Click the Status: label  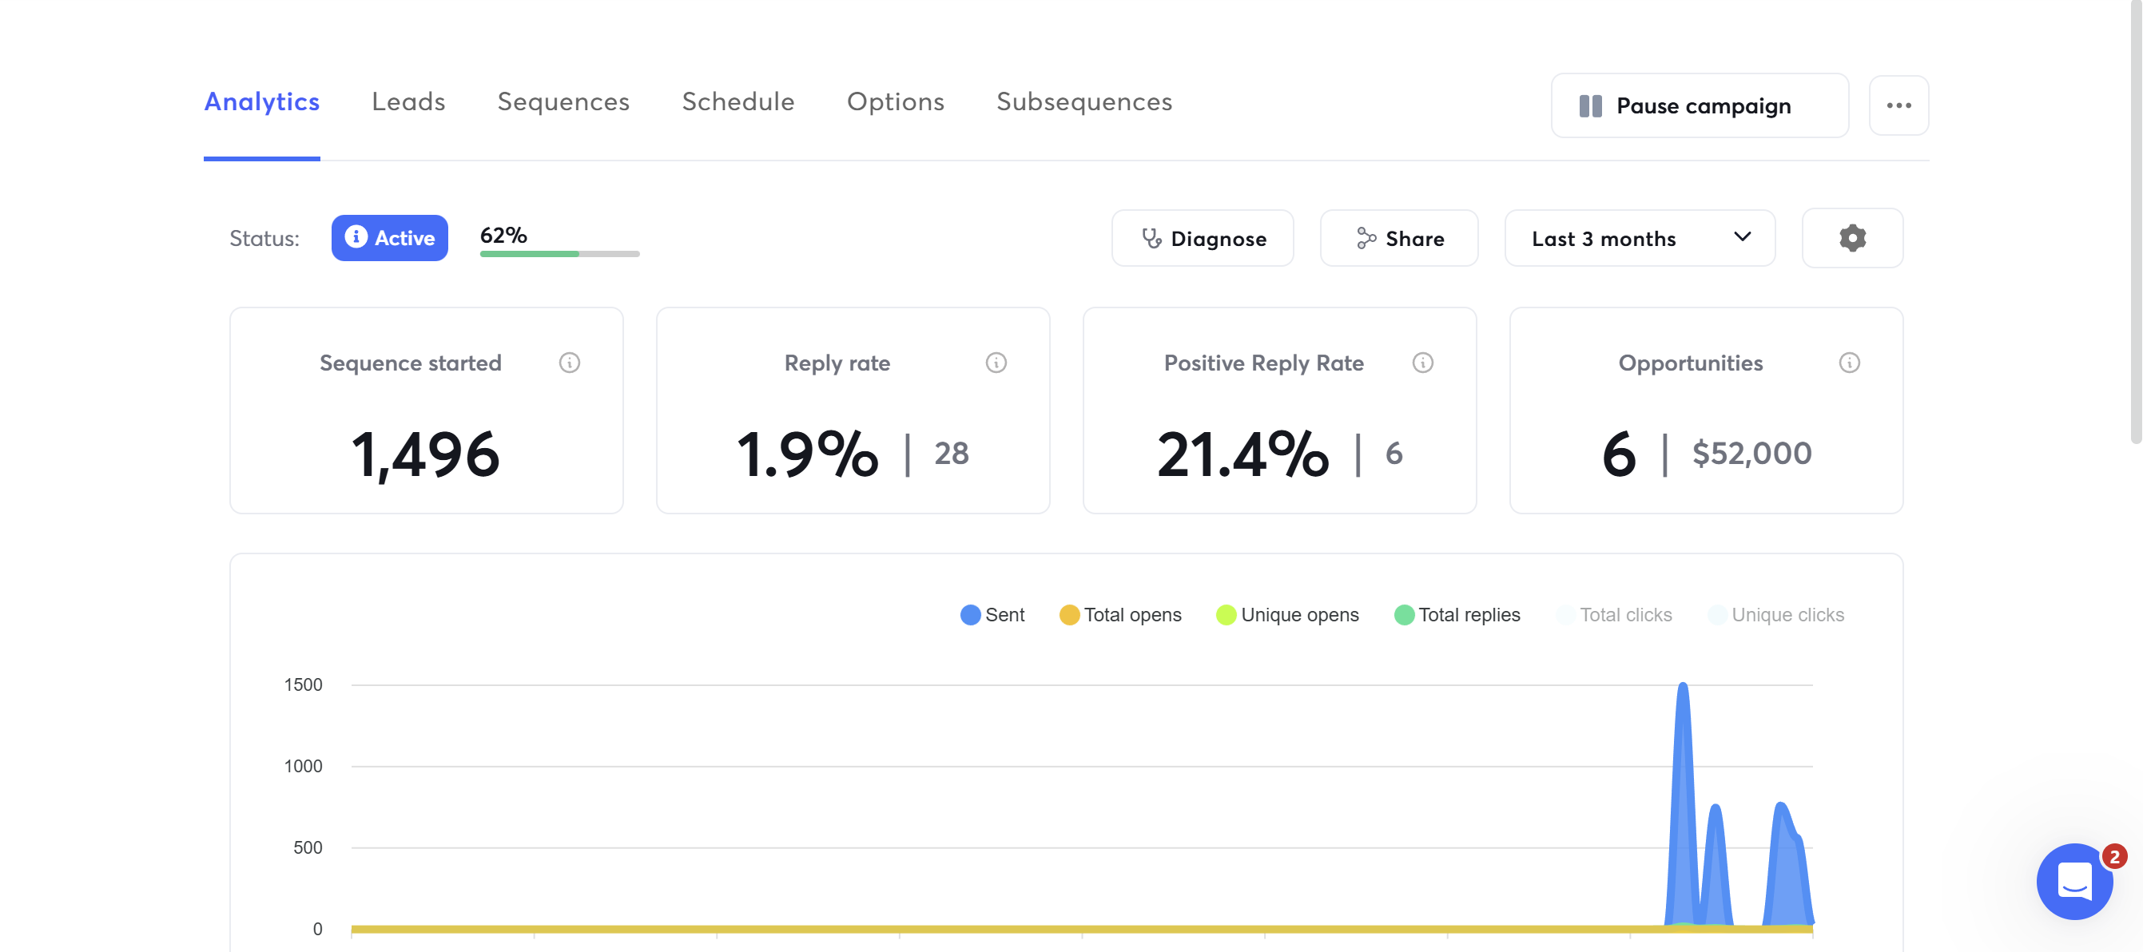click(264, 239)
